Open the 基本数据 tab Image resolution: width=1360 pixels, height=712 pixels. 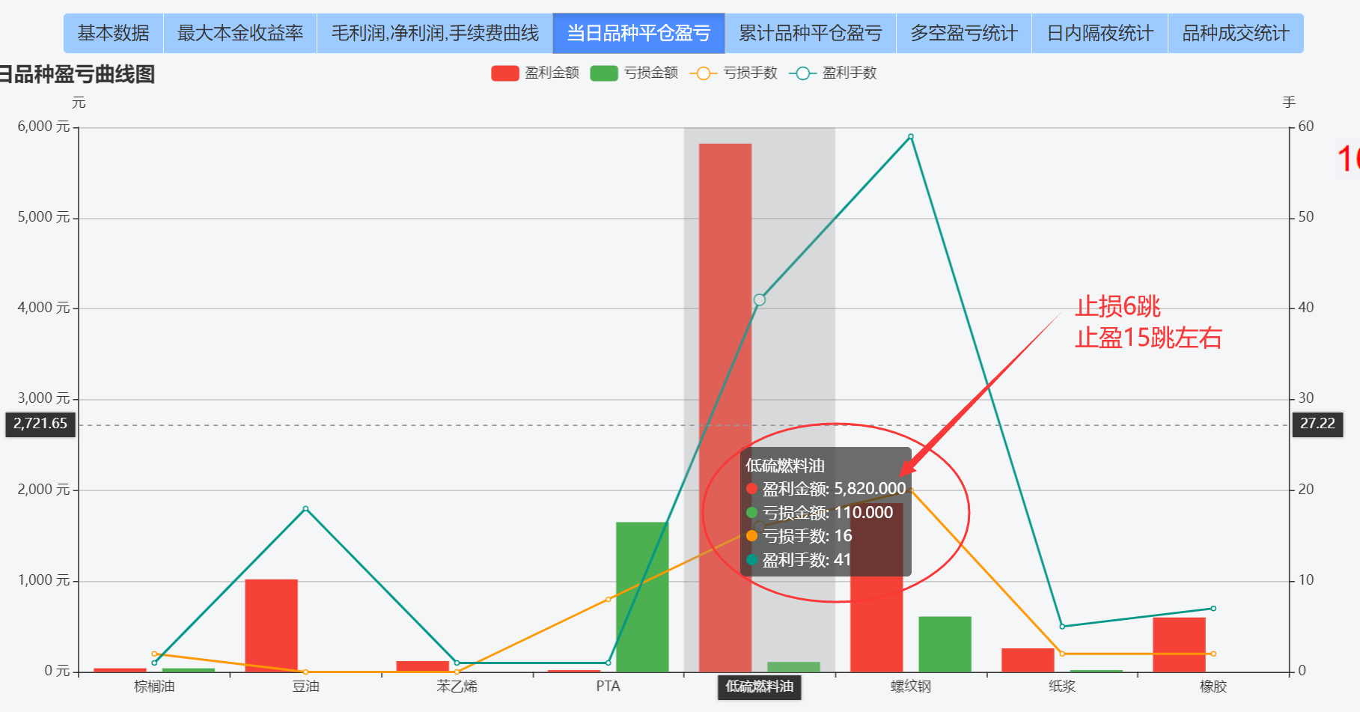point(113,34)
